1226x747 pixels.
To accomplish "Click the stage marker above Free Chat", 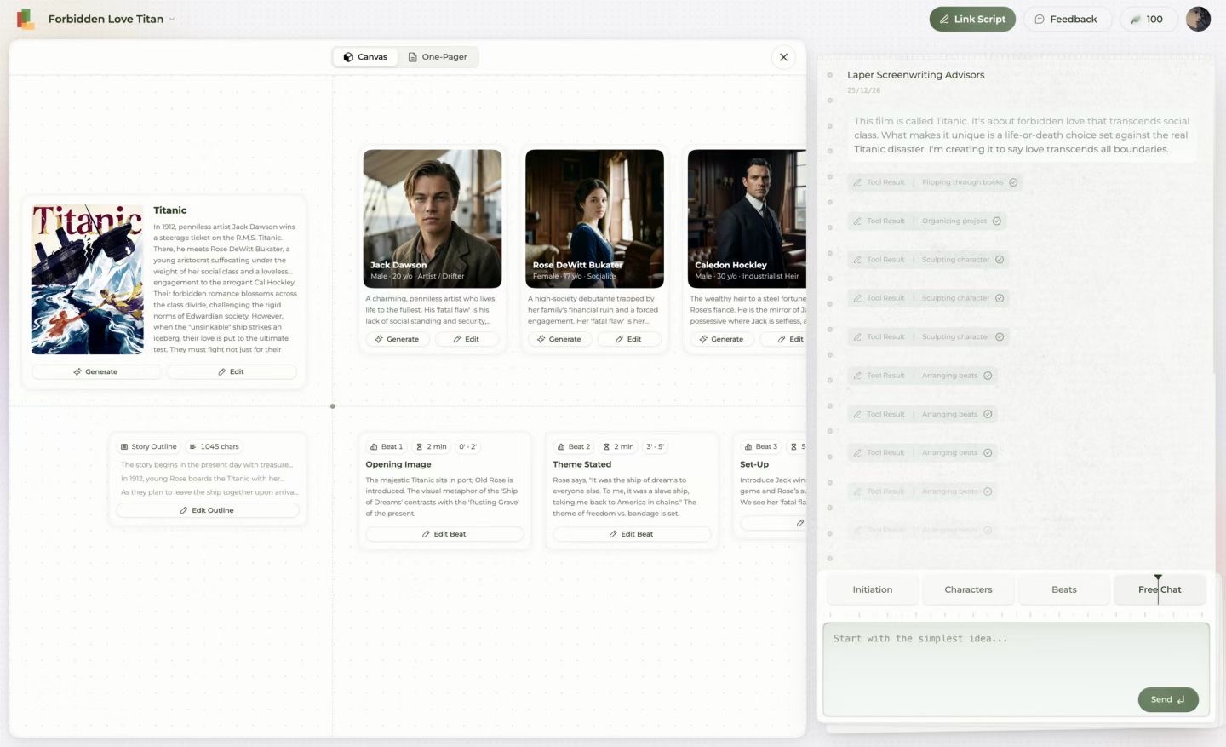I will (x=1158, y=577).
